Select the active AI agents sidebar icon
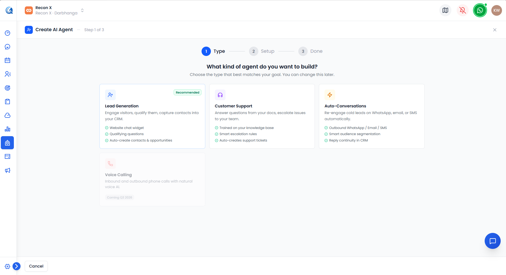The height and width of the screenshot is (275, 506). (x=7, y=143)
